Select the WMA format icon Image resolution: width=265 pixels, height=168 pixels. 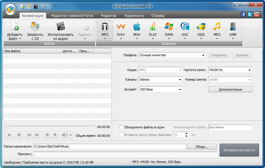click(169, 27)
